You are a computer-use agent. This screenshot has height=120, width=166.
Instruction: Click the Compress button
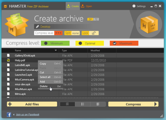(133, 104)
